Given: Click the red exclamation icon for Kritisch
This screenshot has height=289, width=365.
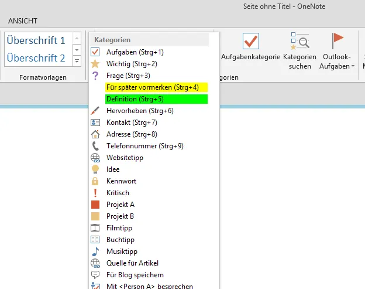Looking at the screenshot, I should tap(95, 193).
